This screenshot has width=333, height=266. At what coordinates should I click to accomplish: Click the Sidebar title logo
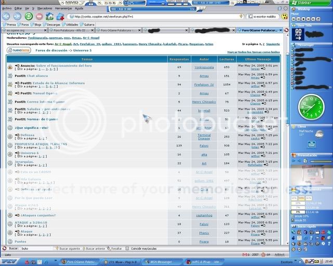302,3
